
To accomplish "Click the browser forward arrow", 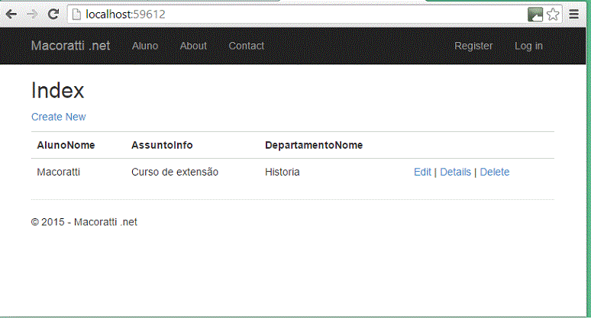I will (x=32, y=14).
